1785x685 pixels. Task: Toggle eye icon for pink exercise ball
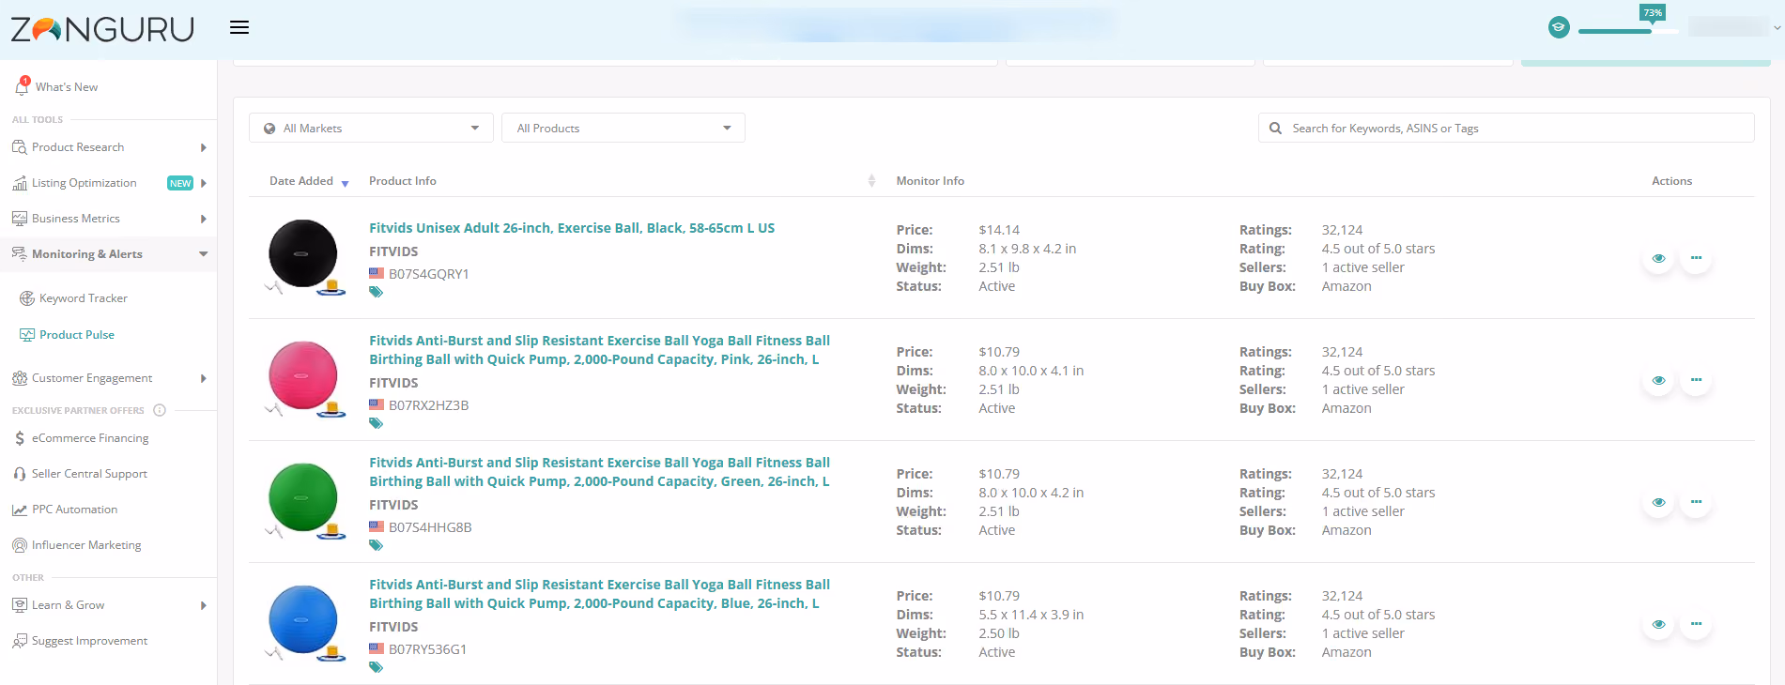[1659, 380]
